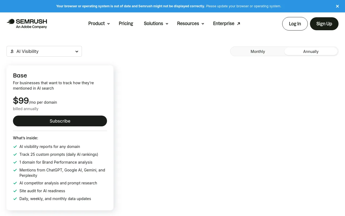Subscribe to the Base plan

coord(60,121)
